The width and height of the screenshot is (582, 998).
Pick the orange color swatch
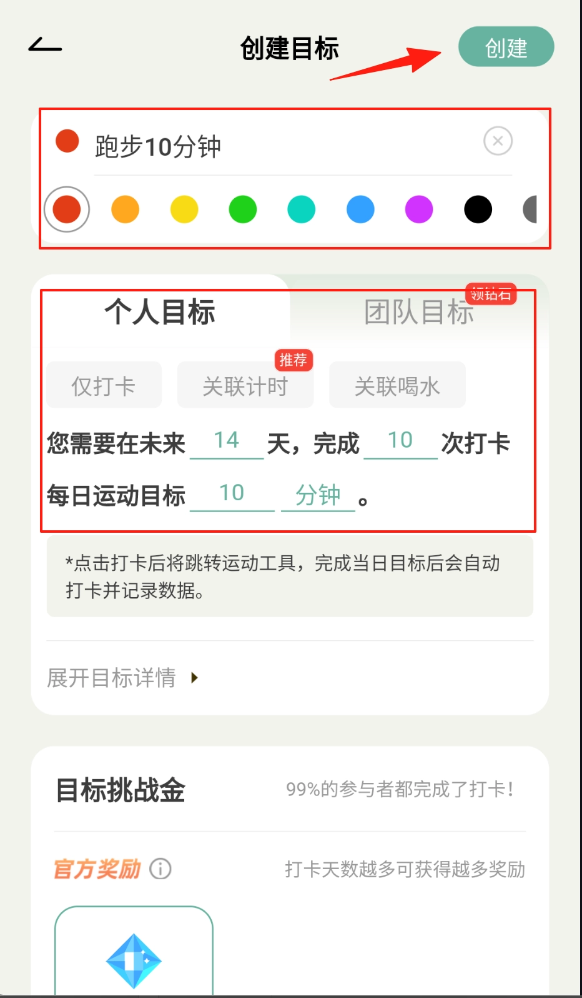pos(125,209)
